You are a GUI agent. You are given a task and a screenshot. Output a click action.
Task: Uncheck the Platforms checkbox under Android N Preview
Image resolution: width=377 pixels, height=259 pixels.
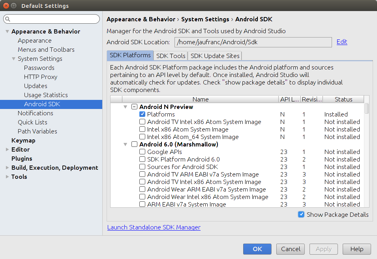[142, 114]
